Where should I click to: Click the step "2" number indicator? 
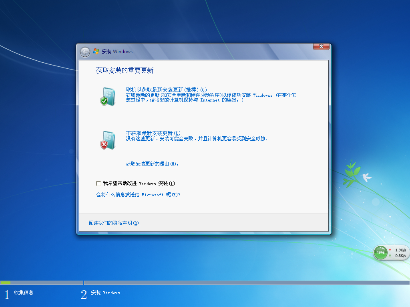pyautogui.click(x=84, y=294)
